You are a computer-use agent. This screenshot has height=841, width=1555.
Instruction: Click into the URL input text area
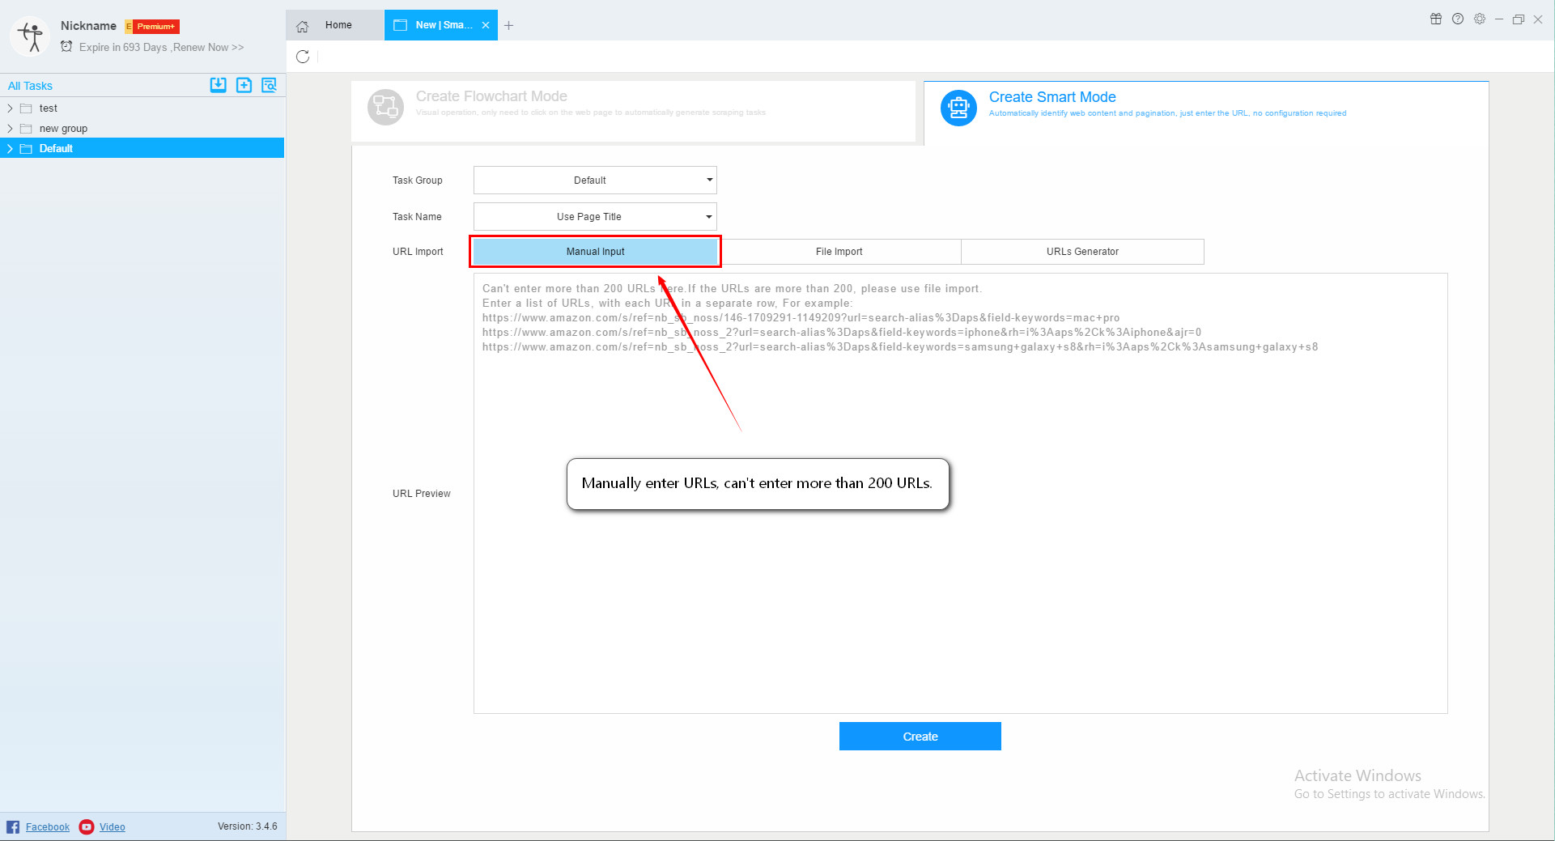(960, 494)
